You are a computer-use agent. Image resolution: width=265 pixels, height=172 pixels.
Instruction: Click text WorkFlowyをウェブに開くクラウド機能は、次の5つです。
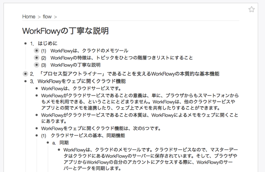click(x=101, y=128)
